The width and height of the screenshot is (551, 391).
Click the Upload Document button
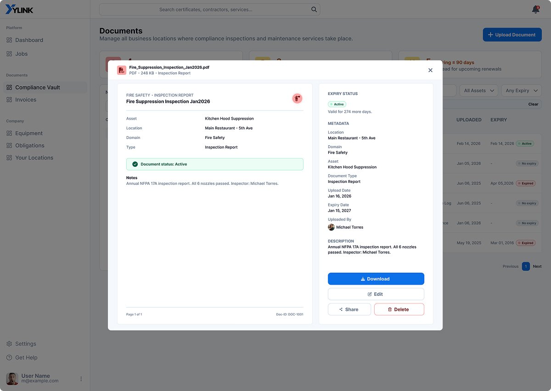[x=512, y=35]
